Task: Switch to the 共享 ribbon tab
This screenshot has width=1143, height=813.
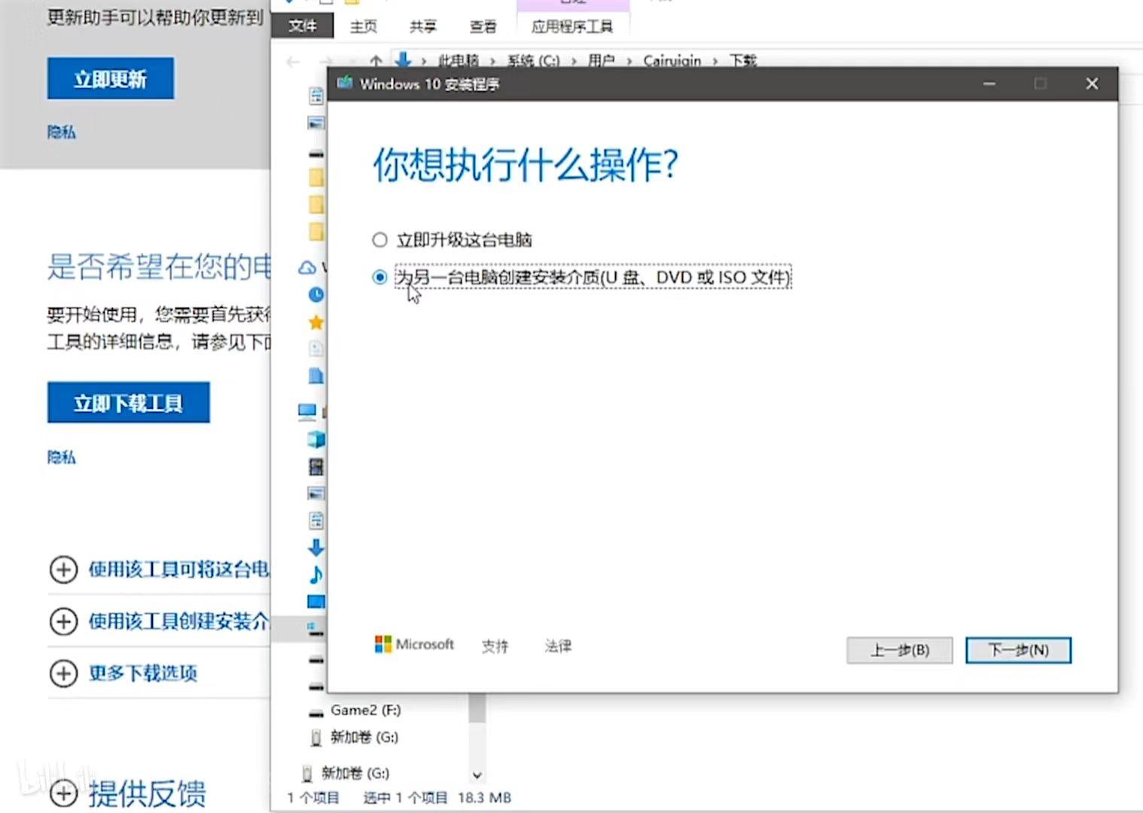Action: (422, 26)
